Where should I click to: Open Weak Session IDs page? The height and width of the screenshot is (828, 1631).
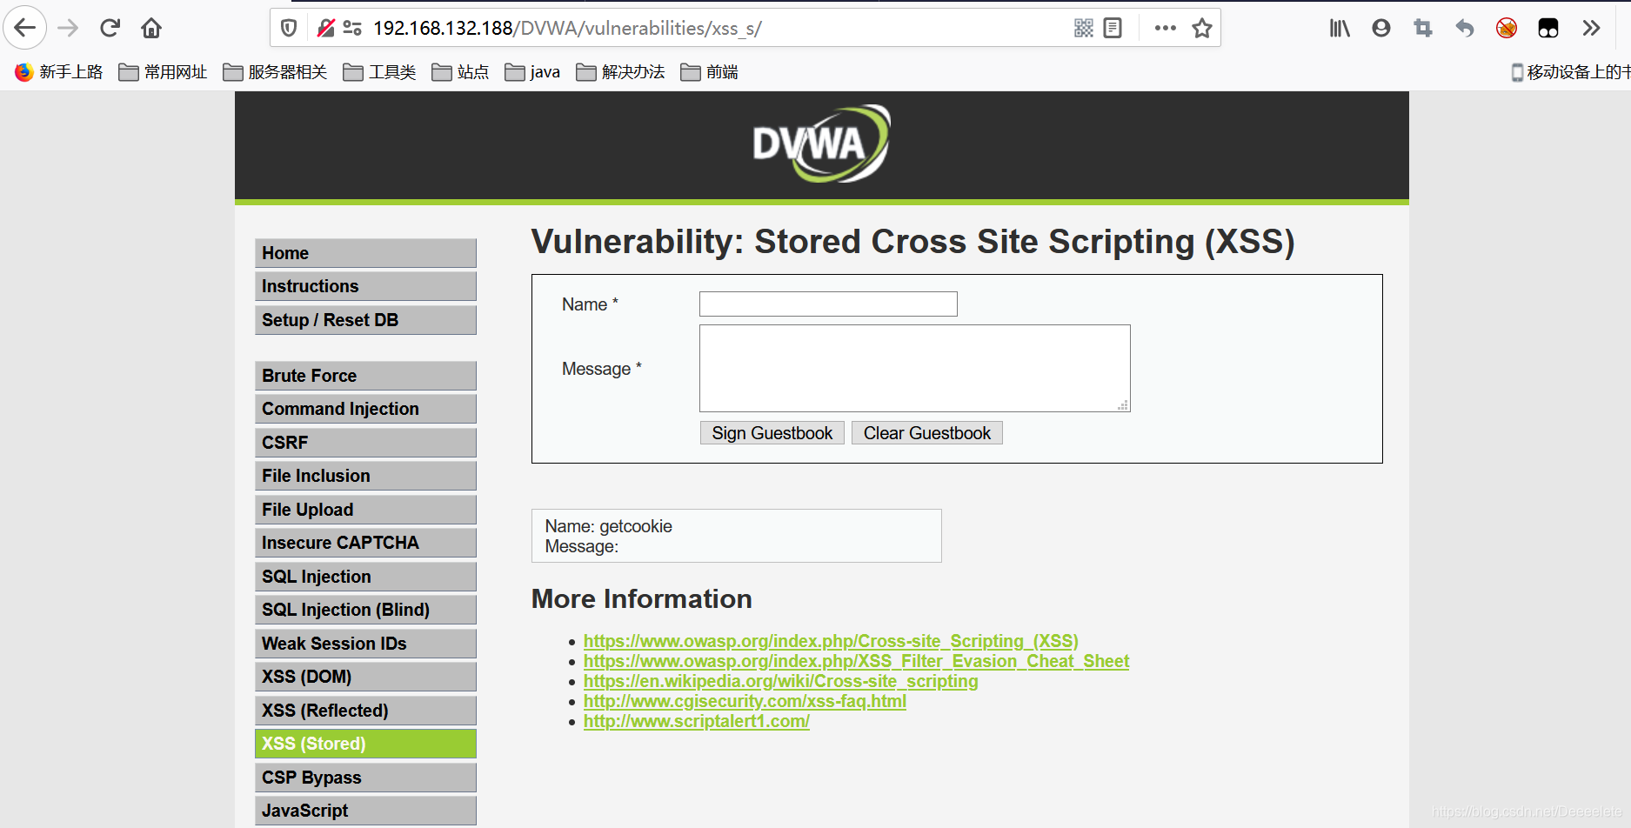coord(365,644)
